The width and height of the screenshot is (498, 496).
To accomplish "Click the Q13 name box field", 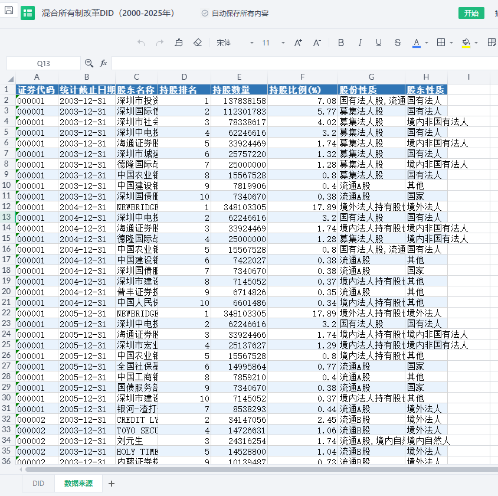I will pyautogui.click(x=43, y=63).
